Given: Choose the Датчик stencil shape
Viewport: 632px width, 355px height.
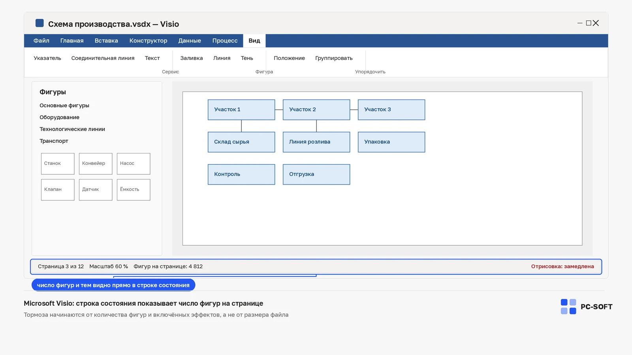Looking at the screenshot, I should click(x=96, y=190).
